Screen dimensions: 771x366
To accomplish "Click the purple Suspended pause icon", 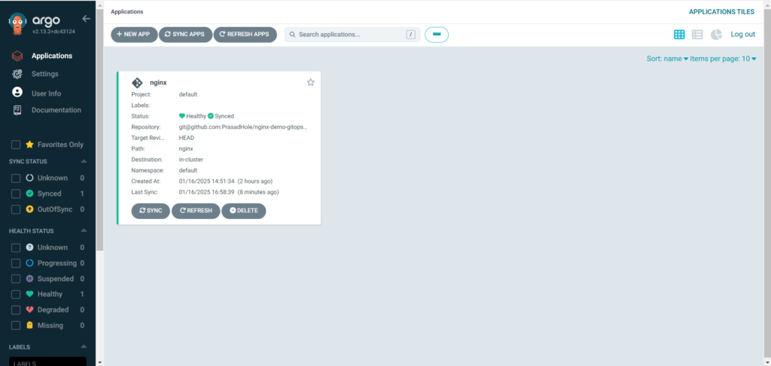I will pos(29,279).
